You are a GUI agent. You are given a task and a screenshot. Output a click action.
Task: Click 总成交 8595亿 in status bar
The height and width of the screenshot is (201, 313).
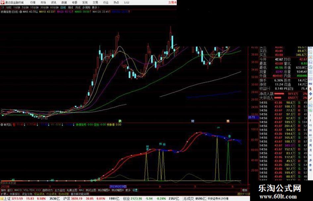194,199
